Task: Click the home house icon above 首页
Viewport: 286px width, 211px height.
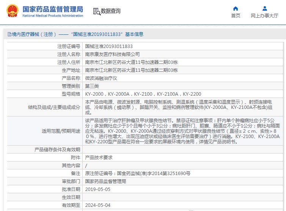Action: point(236,9)
